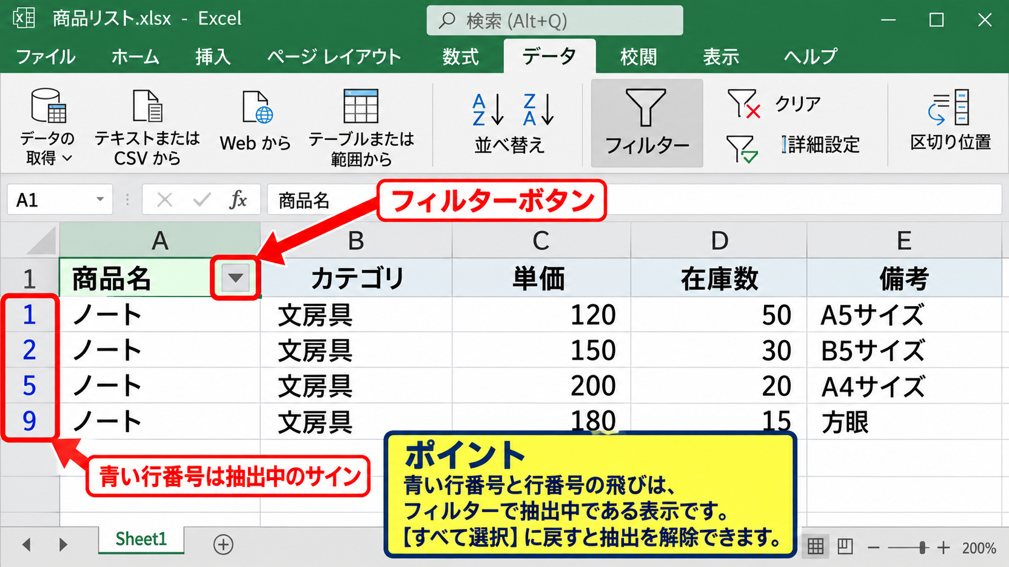1009x567 pixels.
Task: Click the zoom in plus button
Action: point(944,548)
